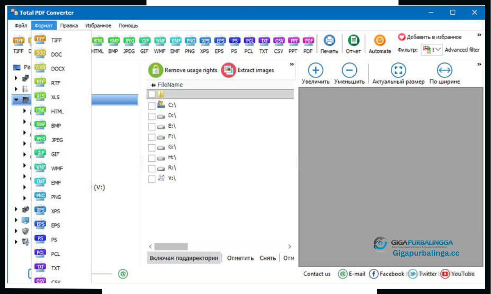Open the Избранное menu
This screenshot has width=491, height=294.
tap(98, 25)
